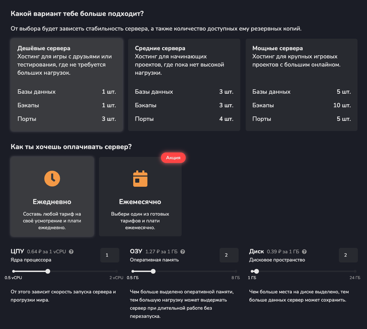Select the Мощные серверы plan card
The image size is (367, 329).
(301, 85)
